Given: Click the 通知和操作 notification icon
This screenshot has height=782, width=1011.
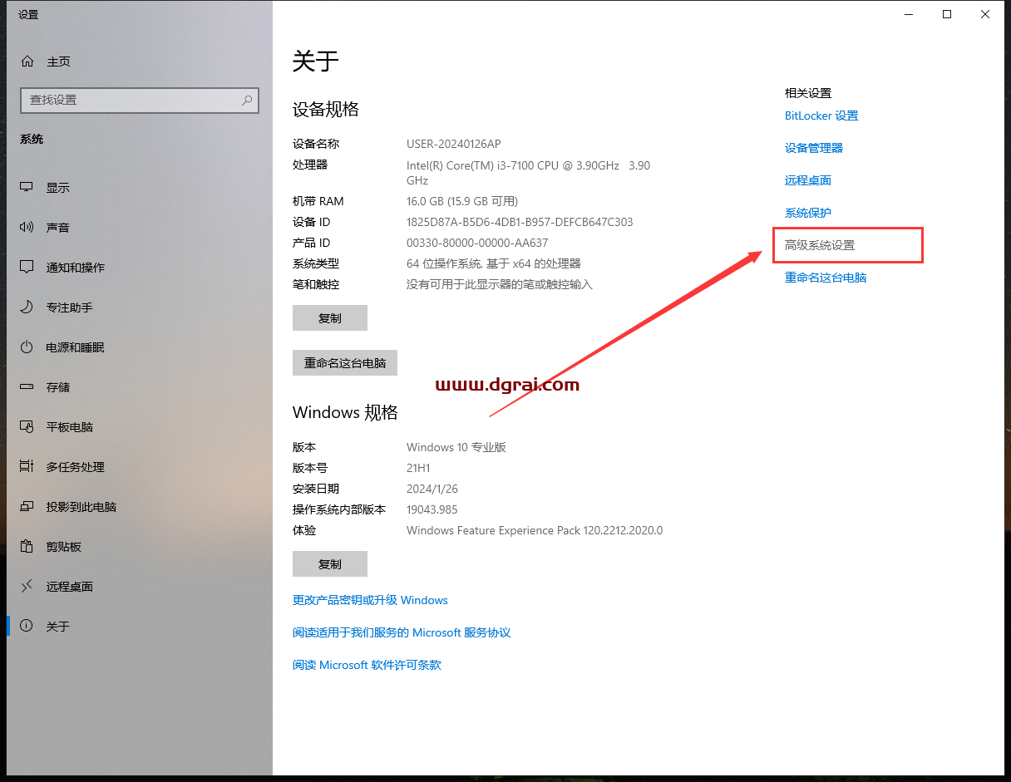Looking at the screenshot, I should pos(27,268).
